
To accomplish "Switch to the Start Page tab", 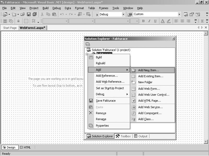I will pos(10,28).
